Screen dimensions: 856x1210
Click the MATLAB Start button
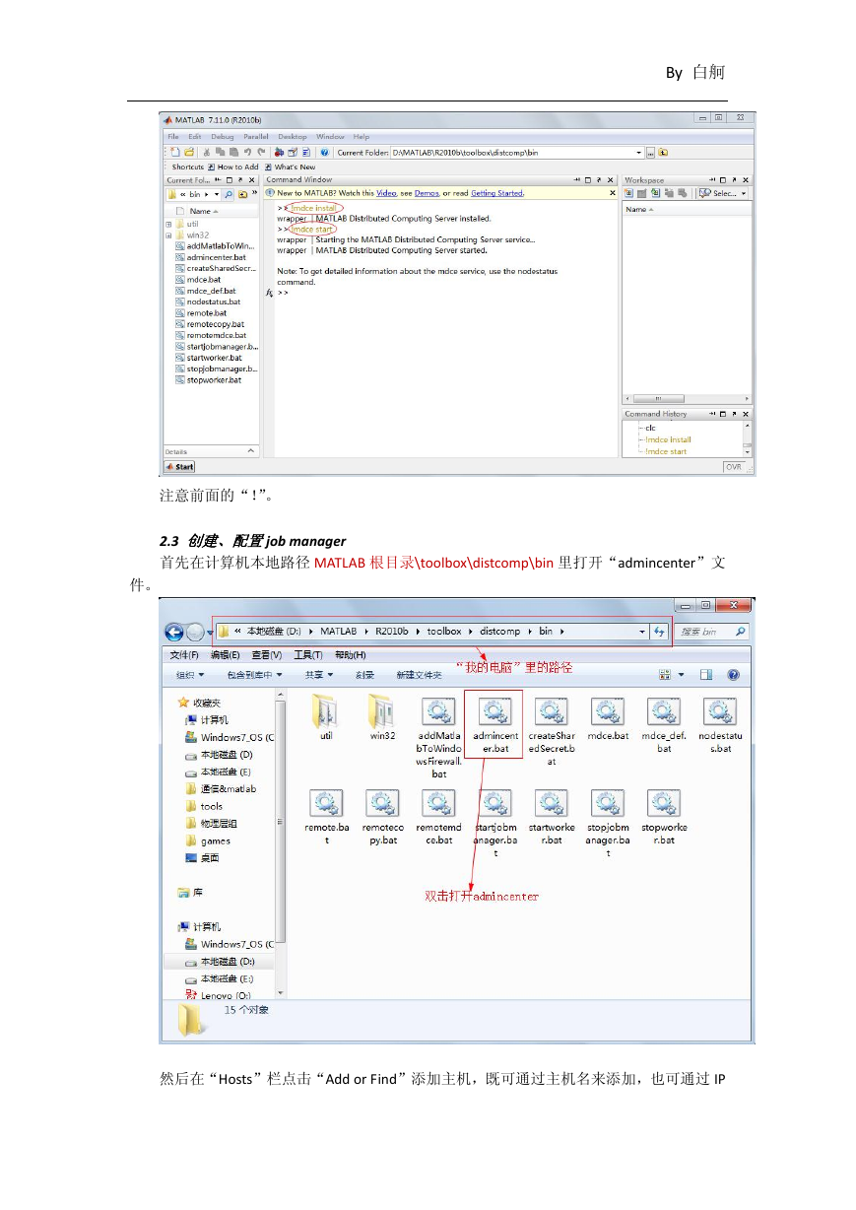coord(179,467)
